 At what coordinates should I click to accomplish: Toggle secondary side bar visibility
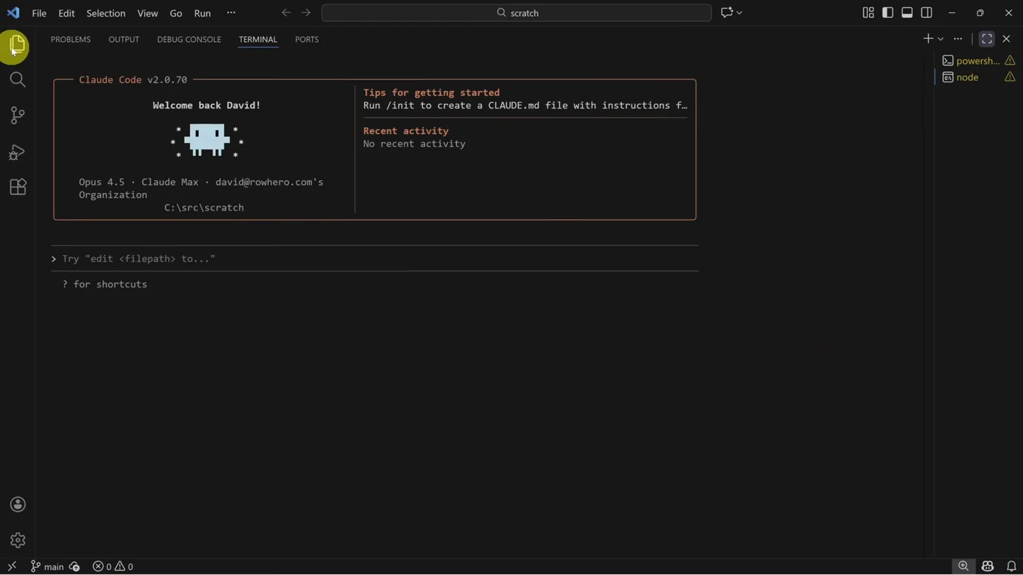(926, 13)
